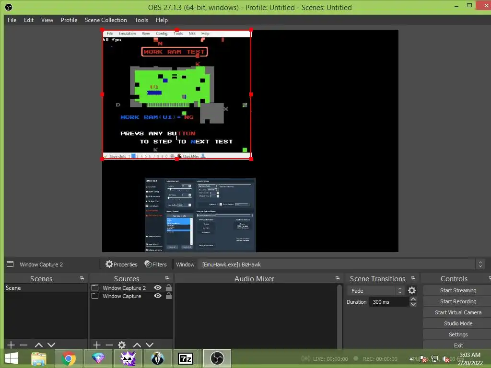Screen dimensions: 491x368
Task: Click the BizHawk capture in the preview
Action: [177, 94]
